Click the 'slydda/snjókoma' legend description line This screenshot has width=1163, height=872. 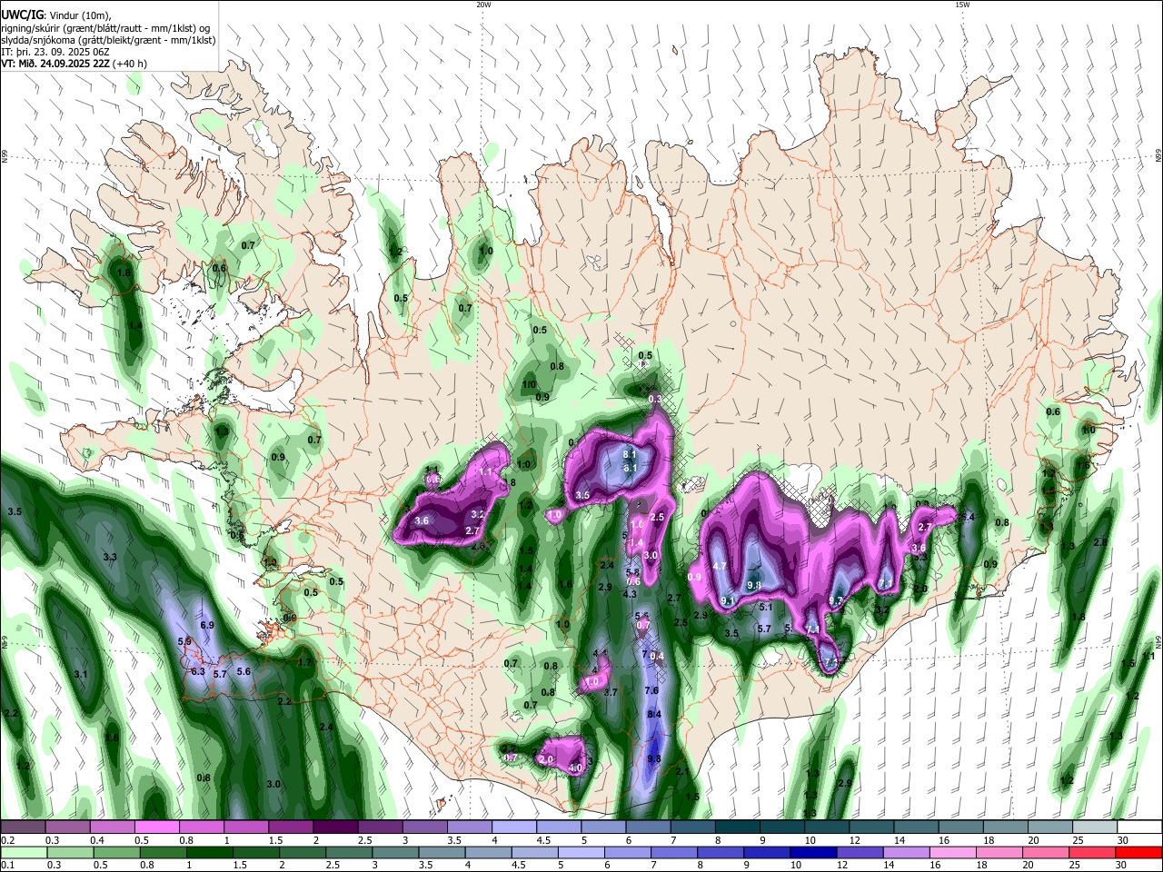108,40
